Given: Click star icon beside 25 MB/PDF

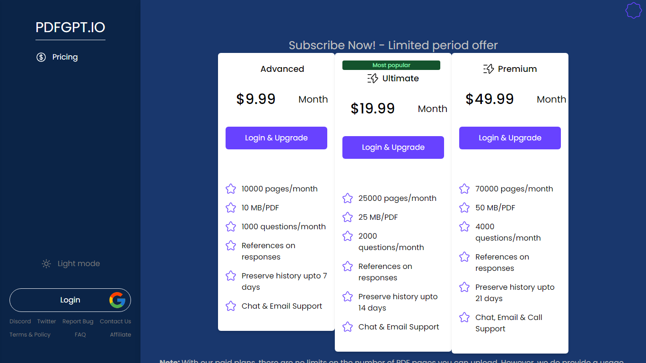Looking at the screenshot, I should coord(348,217).
